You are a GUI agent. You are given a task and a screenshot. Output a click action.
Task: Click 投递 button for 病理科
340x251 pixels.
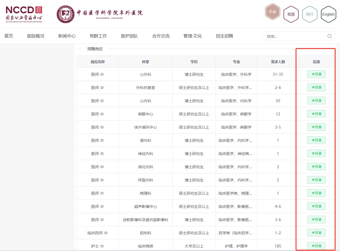point(316,193)
